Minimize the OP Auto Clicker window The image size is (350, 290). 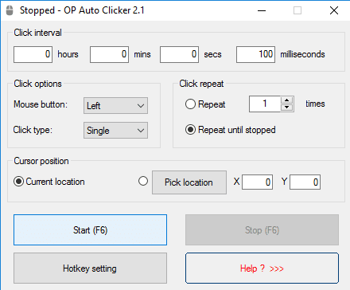coord(262,10)
